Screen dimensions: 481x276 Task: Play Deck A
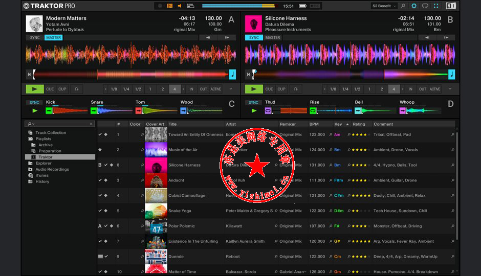click(35, 89)
